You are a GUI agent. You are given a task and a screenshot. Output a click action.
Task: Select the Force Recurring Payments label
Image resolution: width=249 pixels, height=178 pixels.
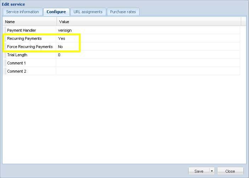(x=30, y=47)
